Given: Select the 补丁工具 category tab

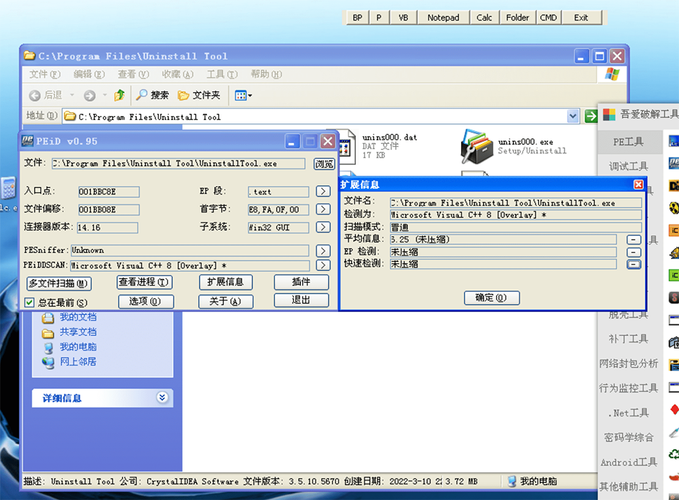Looking at the screenshot, I should point(630,339).
